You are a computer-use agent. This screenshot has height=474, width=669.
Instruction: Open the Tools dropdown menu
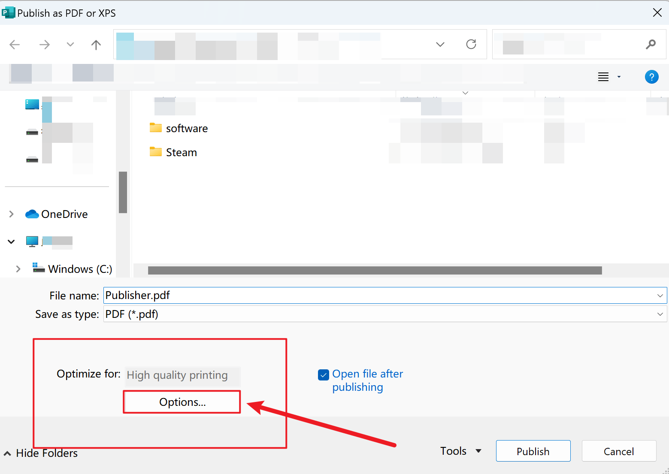461,451
